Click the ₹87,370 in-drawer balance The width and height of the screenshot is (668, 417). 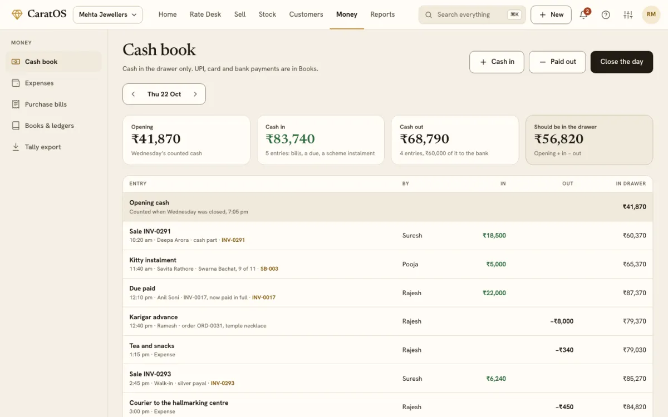click(x=634, y=293)
